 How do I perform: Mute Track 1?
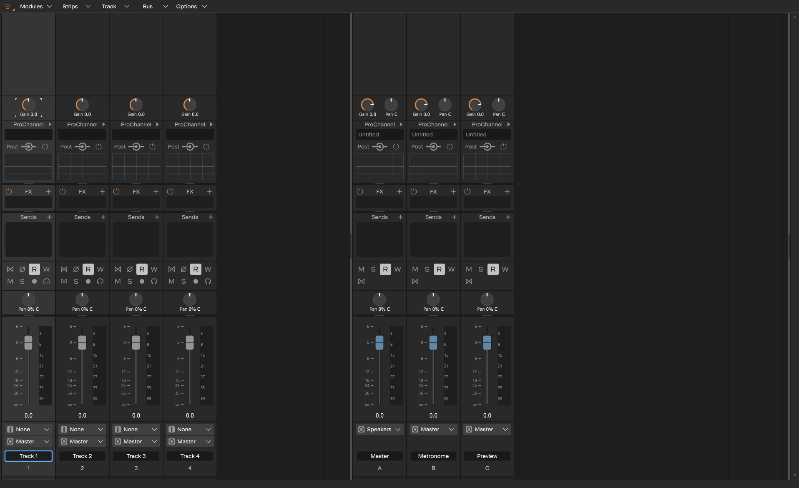click(10, 282)
